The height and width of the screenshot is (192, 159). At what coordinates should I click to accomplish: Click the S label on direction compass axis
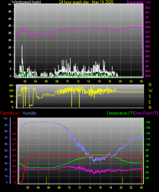pos(150,97)
